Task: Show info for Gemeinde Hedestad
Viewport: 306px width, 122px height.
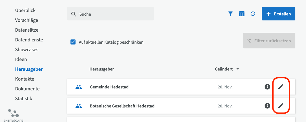Action: (267, 87)
